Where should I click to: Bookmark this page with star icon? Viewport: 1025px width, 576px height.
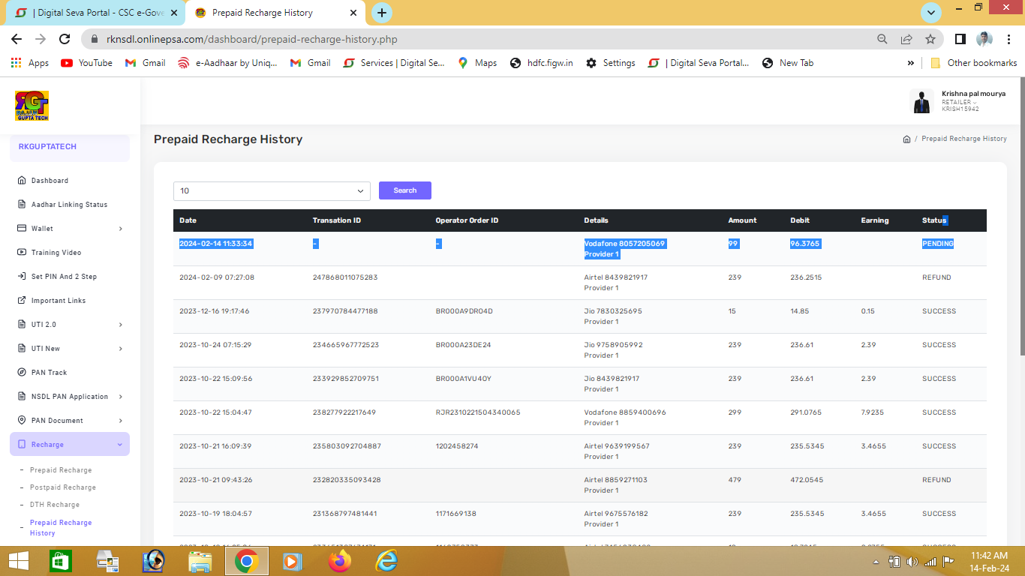click(930, 39)
